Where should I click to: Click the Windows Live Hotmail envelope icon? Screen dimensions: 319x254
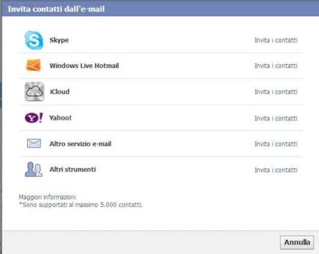point(33,65)
